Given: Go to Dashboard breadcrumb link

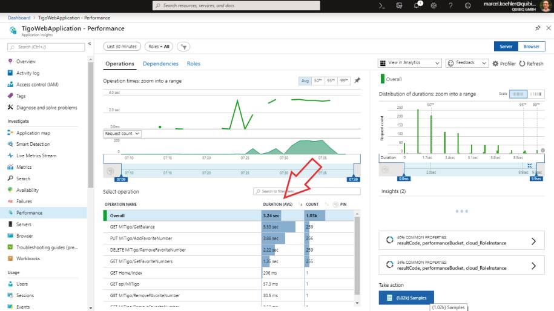Looking at the screenshot, I should click(x=19, y=18).
